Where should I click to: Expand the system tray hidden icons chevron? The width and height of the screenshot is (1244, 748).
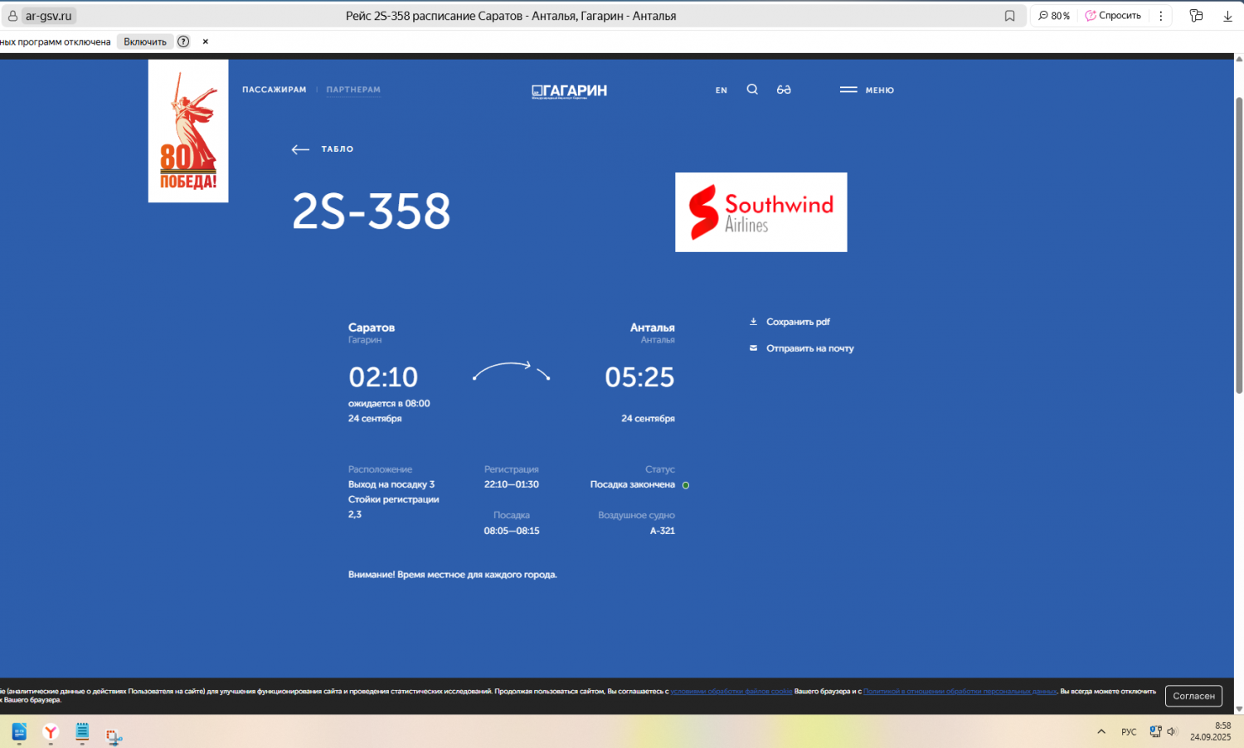[1101, 731]
